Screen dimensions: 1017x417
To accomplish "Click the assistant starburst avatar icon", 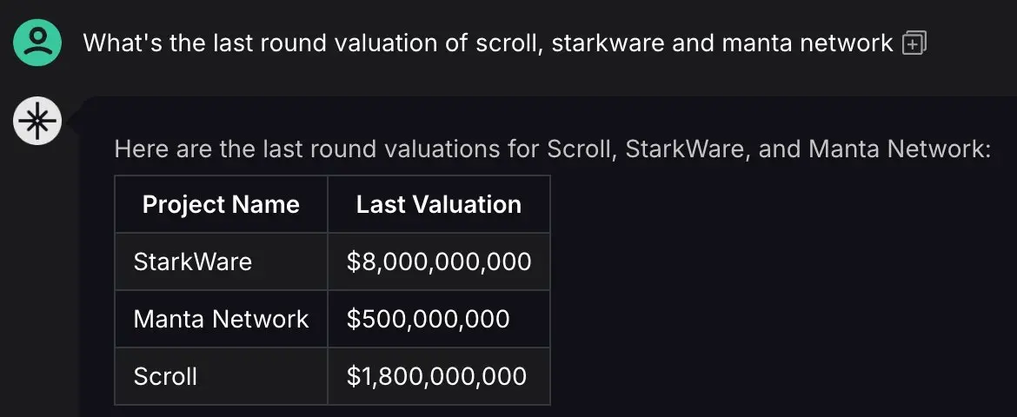I will 37,121.
